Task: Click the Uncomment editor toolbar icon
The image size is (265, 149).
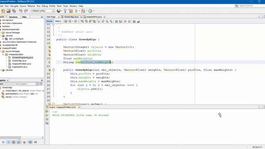Action: 138,22
